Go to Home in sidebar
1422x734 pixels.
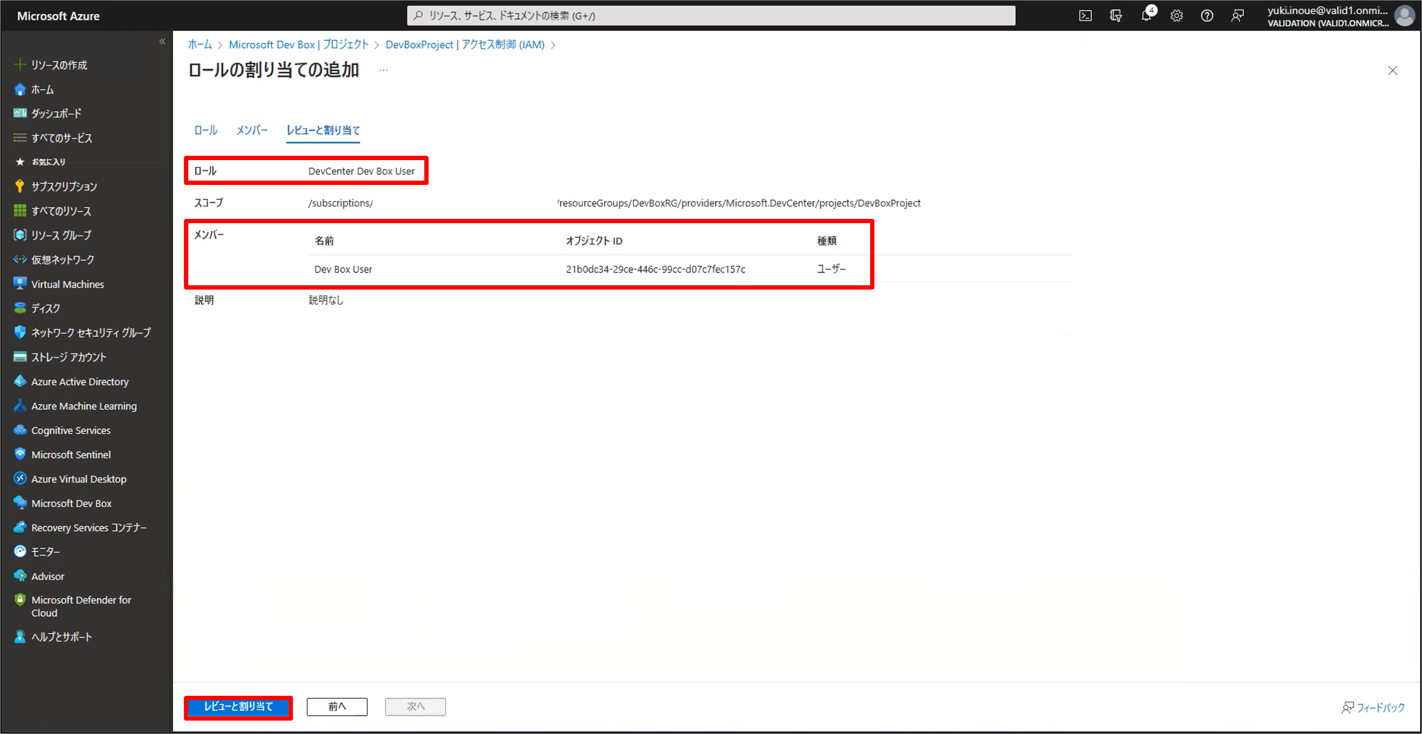[x=42, y=89]
